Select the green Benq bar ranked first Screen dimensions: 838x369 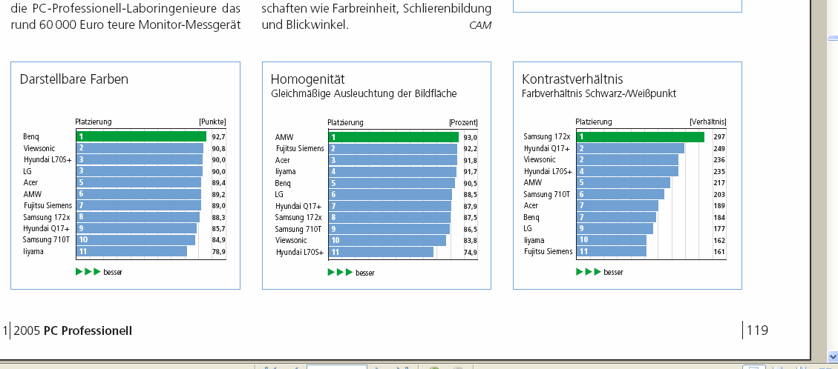click(141, 136)
